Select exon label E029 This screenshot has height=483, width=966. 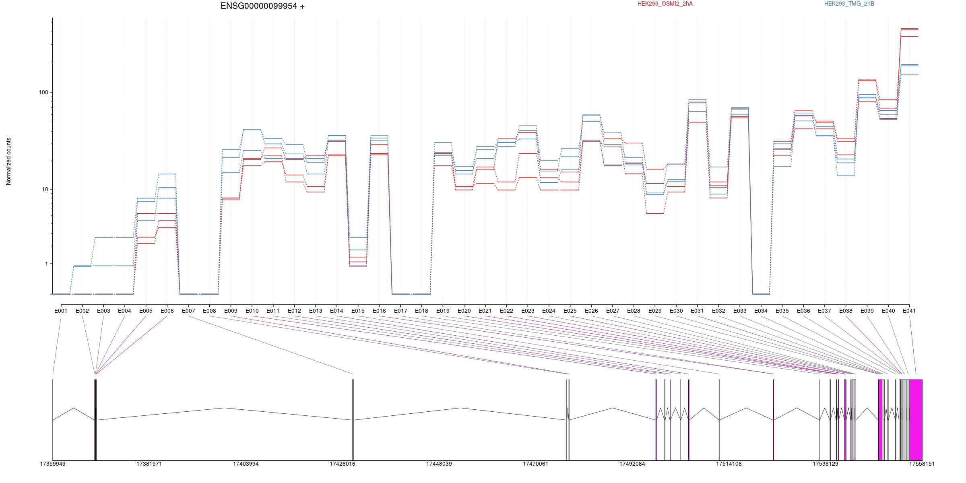tap(655, 311)
